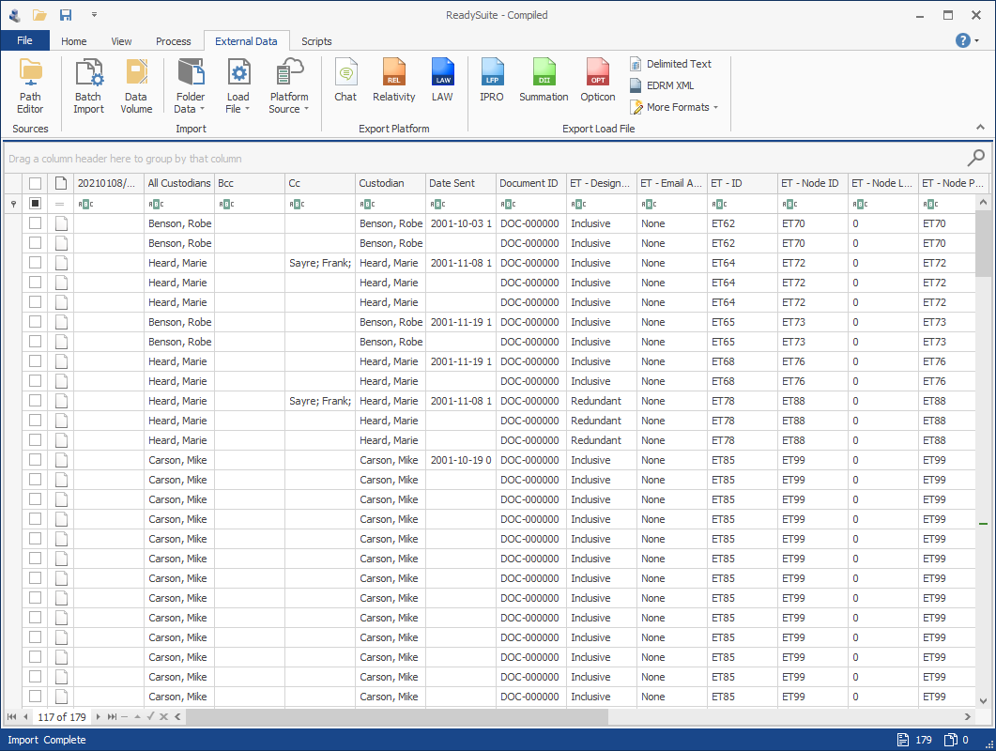Open the Help button
Screen dimensions: 996x751
click(x=963, y=40)
